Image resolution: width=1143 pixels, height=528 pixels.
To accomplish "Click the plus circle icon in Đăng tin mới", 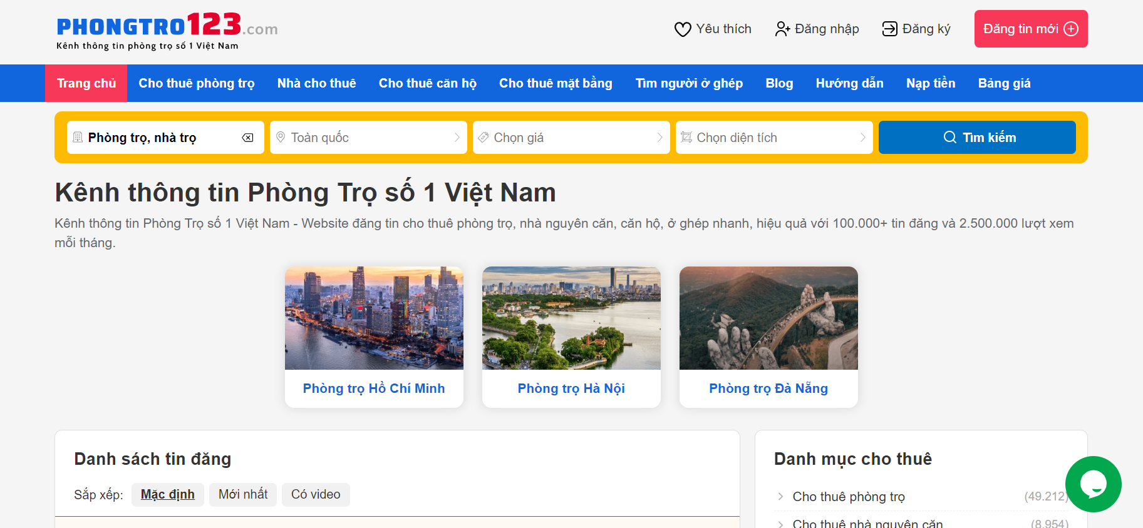I will 1072,29.
